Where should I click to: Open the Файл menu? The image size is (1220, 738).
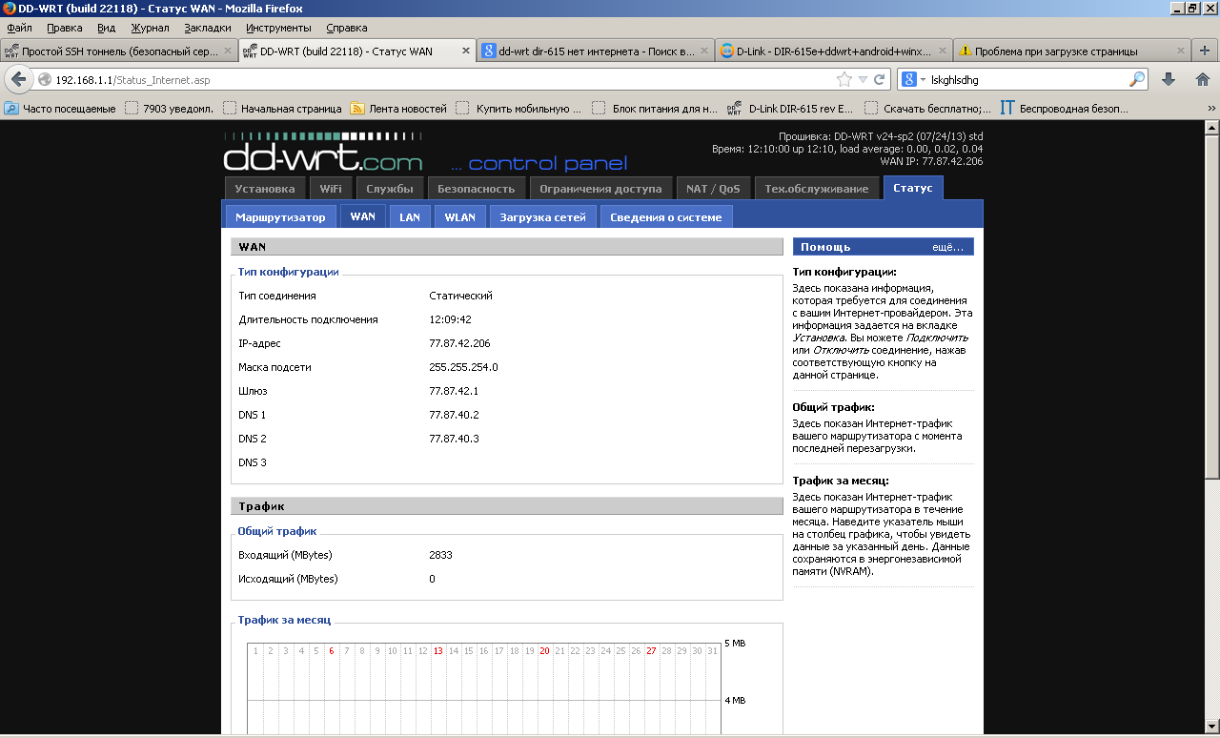(x=19, y=28)
